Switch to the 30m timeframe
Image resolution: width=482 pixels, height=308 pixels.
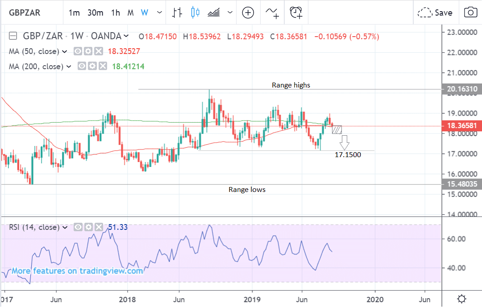pyautogui.click(x=95, y=12)
